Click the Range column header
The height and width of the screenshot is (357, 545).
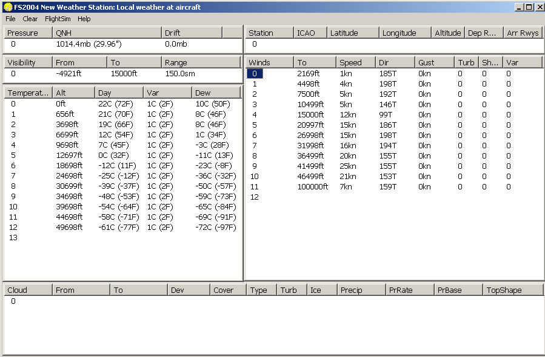click(201, 62)
